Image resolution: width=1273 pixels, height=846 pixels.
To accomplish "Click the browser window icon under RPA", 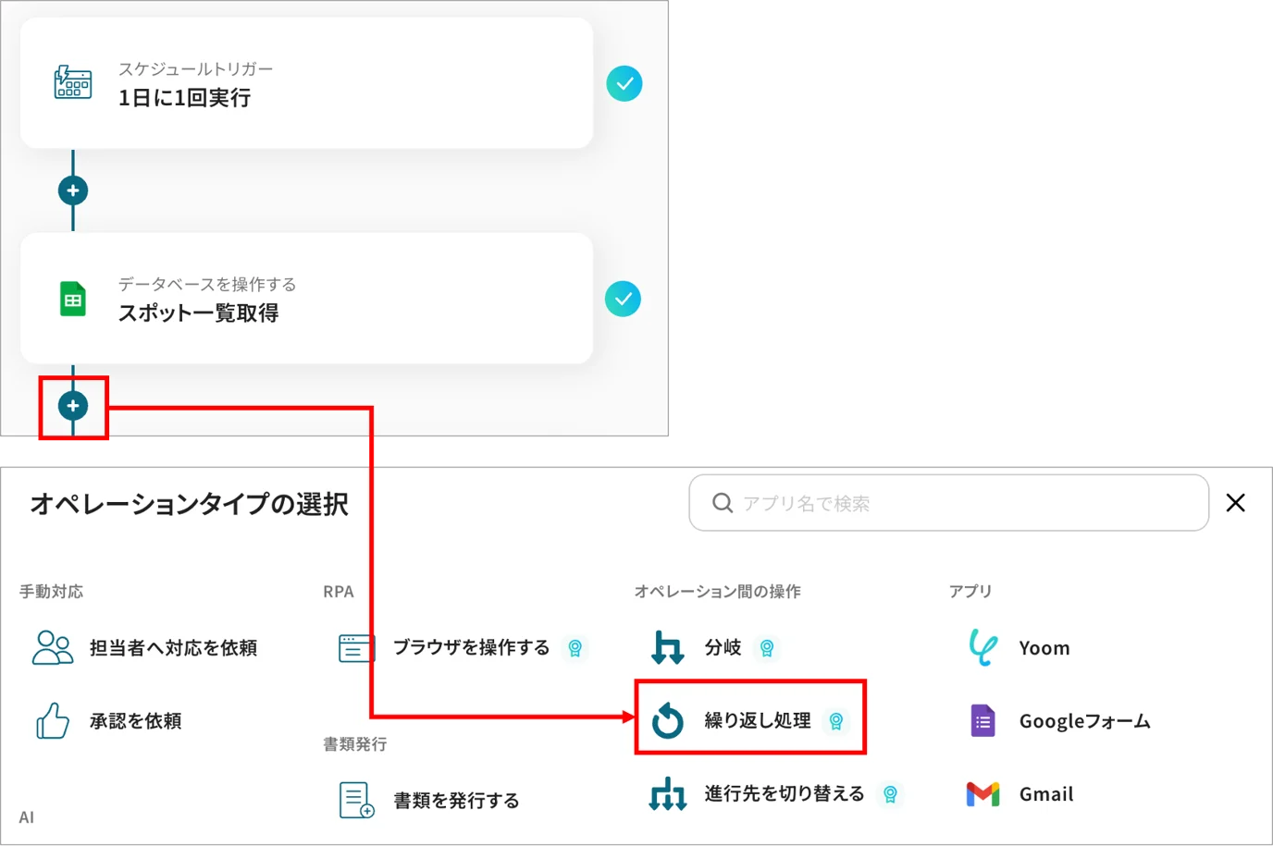I will (356, 647).
